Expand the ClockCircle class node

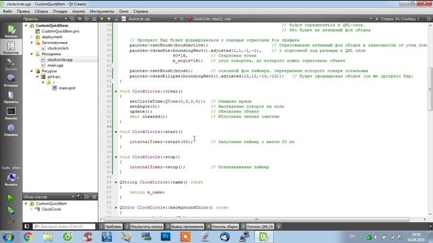[x=32, y=209]
